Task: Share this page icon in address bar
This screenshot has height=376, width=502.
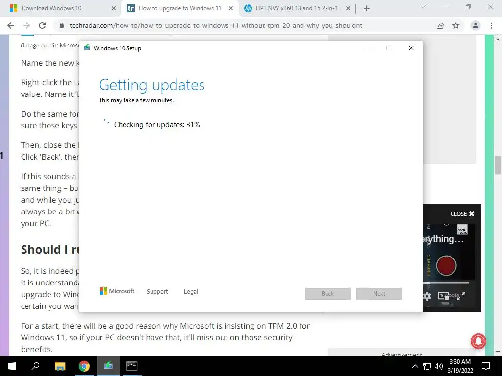Action: coord(440,25)
